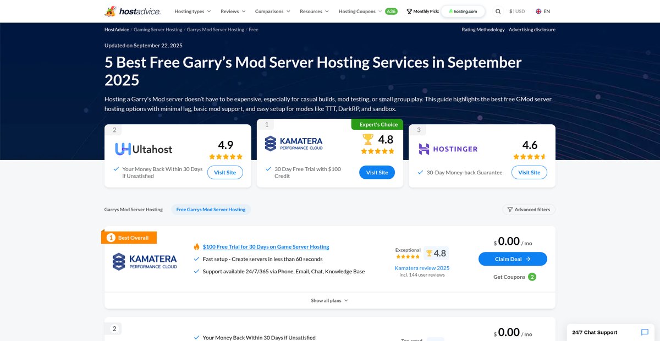Click the Advanced filters funnel icon
660x341 pixels.
pyautogui.click(x=510, y=210)
